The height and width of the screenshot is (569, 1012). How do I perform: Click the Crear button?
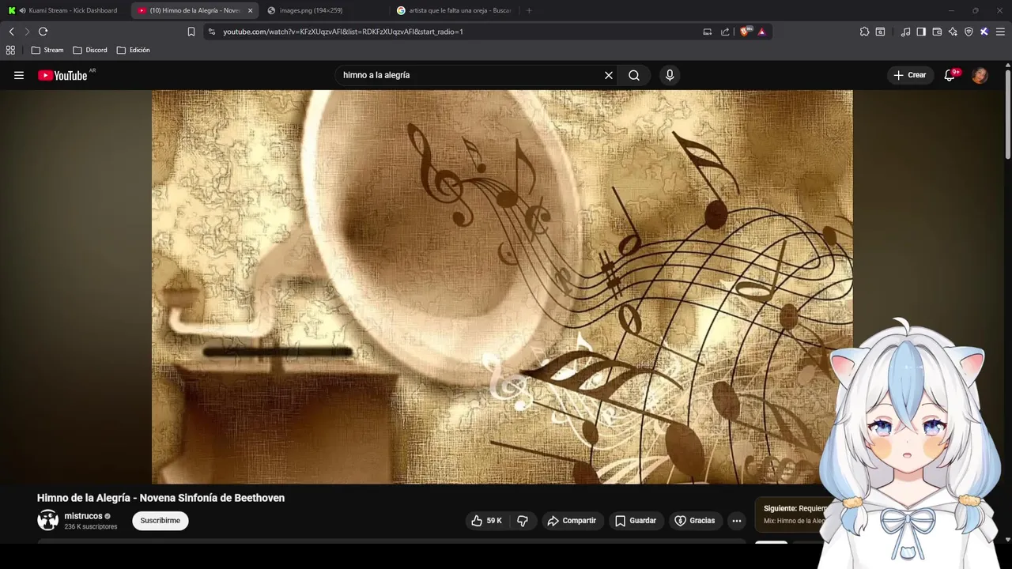[x=910, y=75]
